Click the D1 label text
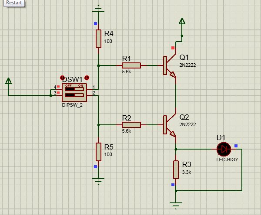Screen dimensions: 261x215 [x=221, y=137]
